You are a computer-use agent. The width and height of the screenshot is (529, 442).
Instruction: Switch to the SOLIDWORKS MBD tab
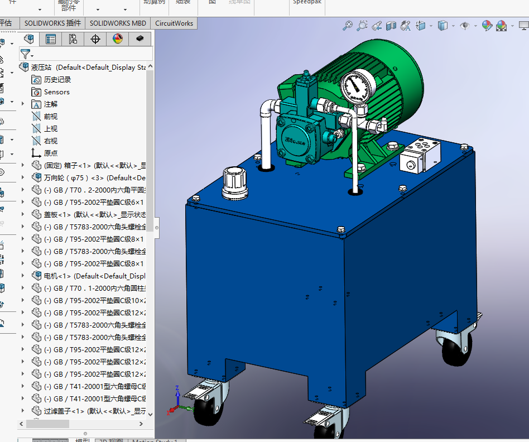point(118,23)
